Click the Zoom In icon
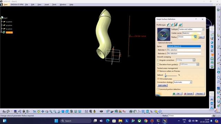This screenshot has height=124, width=221. pos(51,112)
